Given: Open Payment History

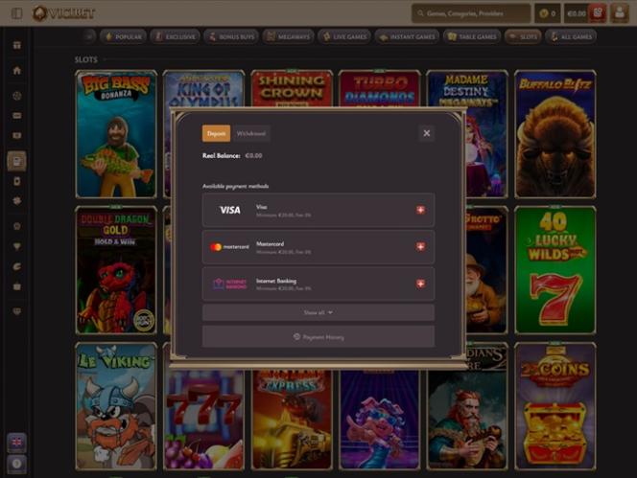Looking at the screenshot, I should (x=318, y=337).
